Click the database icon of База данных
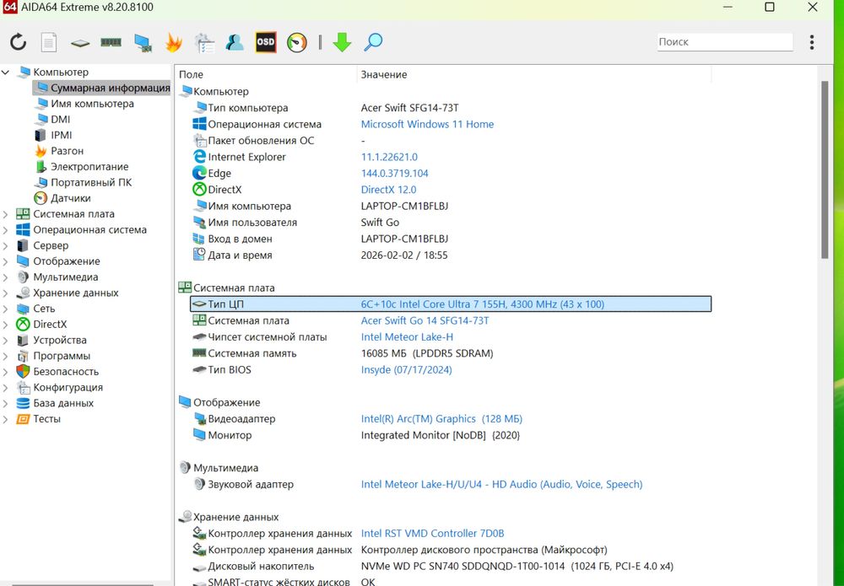Viewport: 844px width, 586px height. 23,403
